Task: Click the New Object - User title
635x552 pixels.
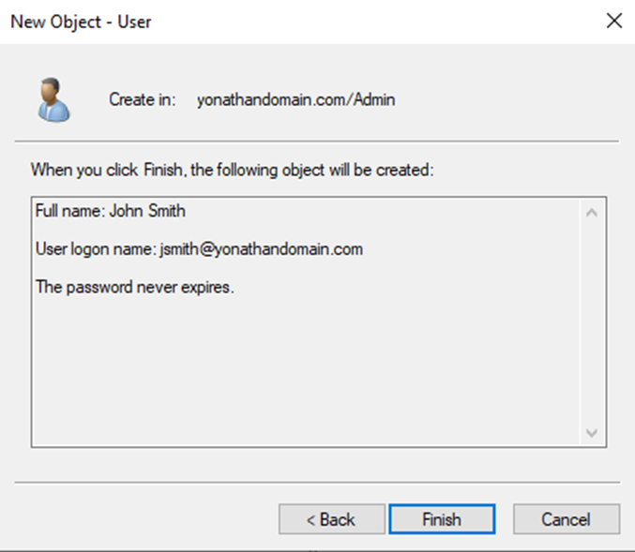Action: 81,22
